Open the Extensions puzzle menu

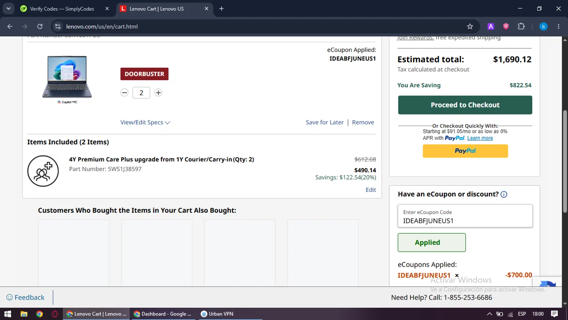(521, 26)
